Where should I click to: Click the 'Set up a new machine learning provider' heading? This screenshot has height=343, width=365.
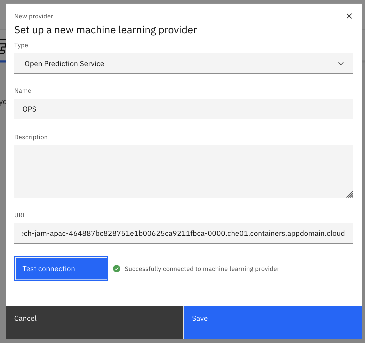[x=105, y=30]
